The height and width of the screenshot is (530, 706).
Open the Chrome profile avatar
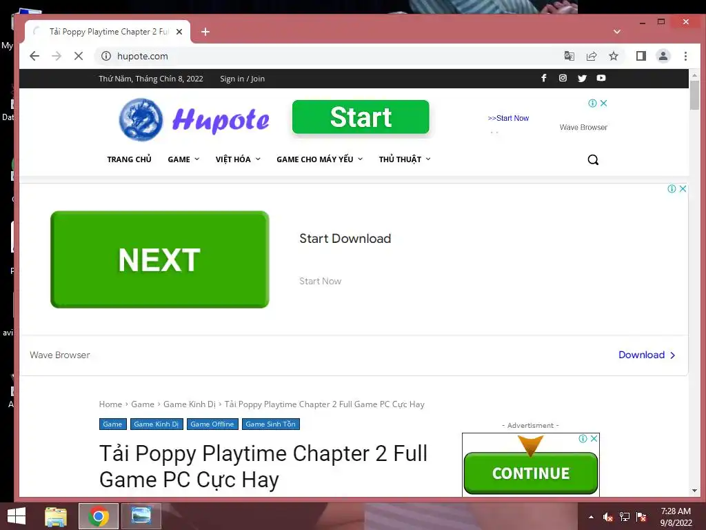point(663,56)
